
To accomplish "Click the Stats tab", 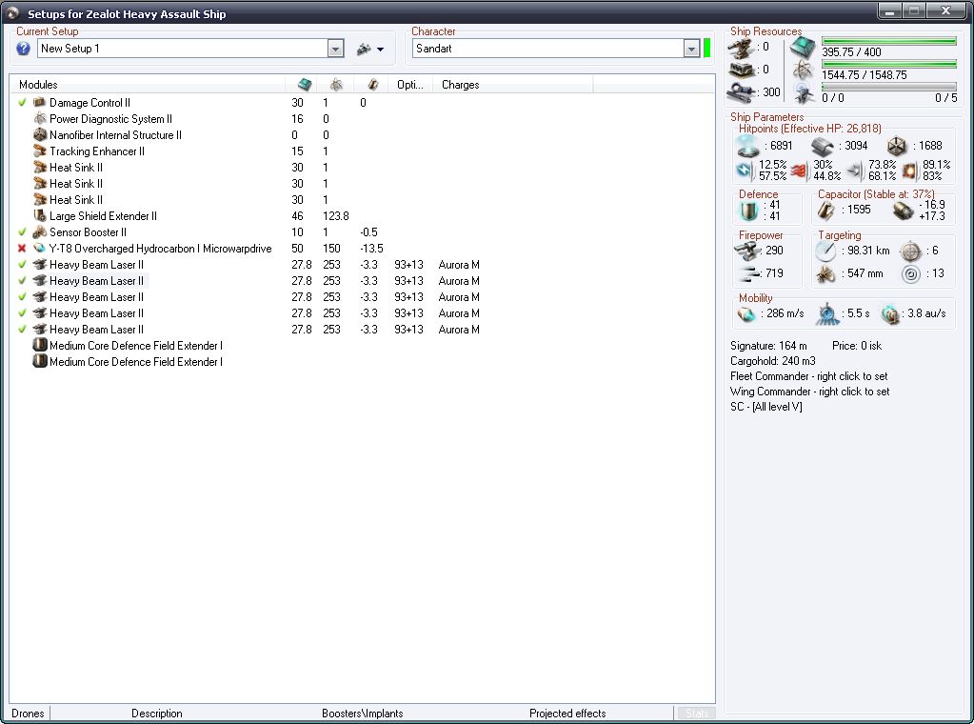I will (x=696, y=714).
